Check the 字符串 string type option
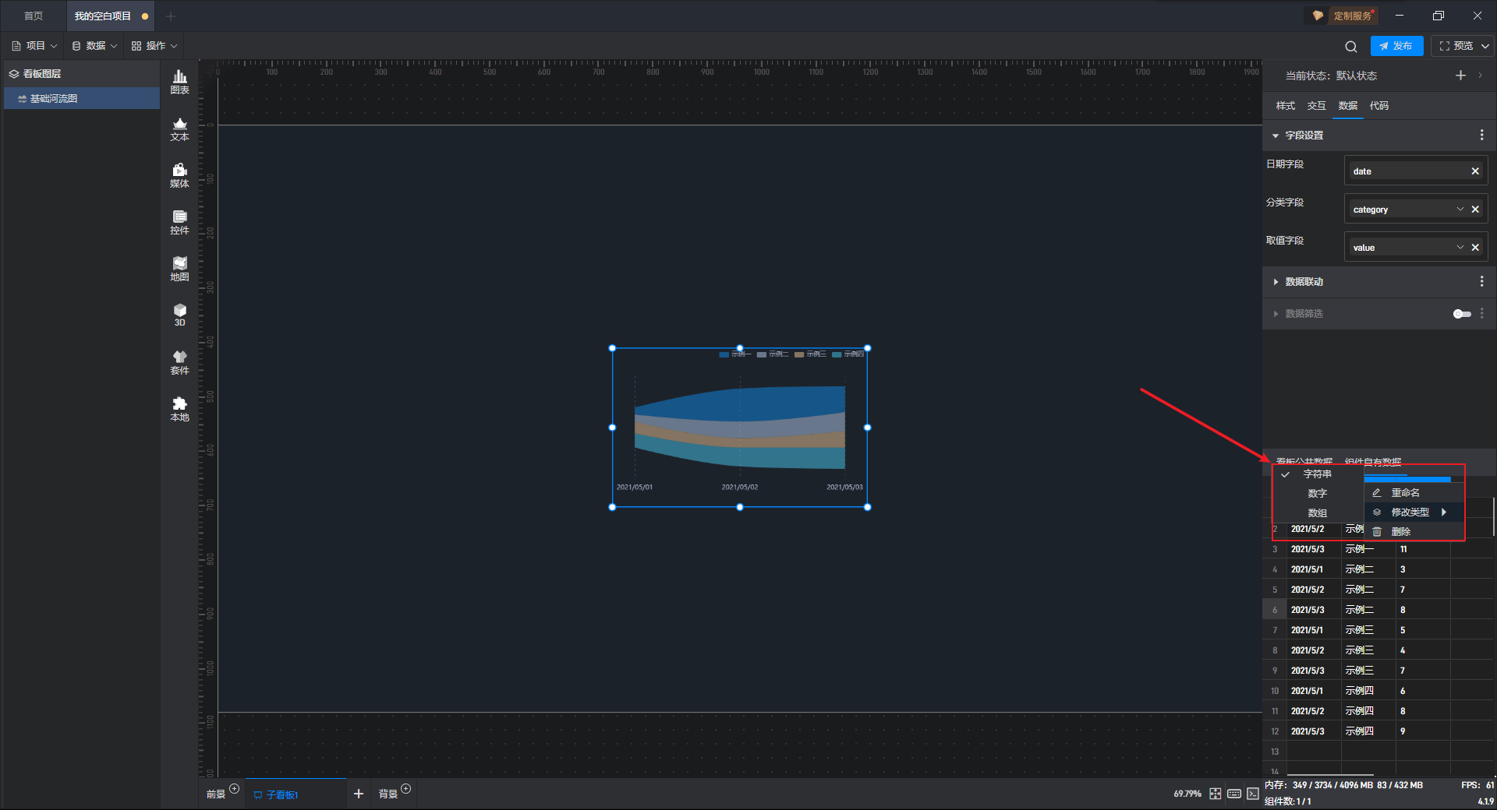1497x810 pixels. [x=1318, y=474]
